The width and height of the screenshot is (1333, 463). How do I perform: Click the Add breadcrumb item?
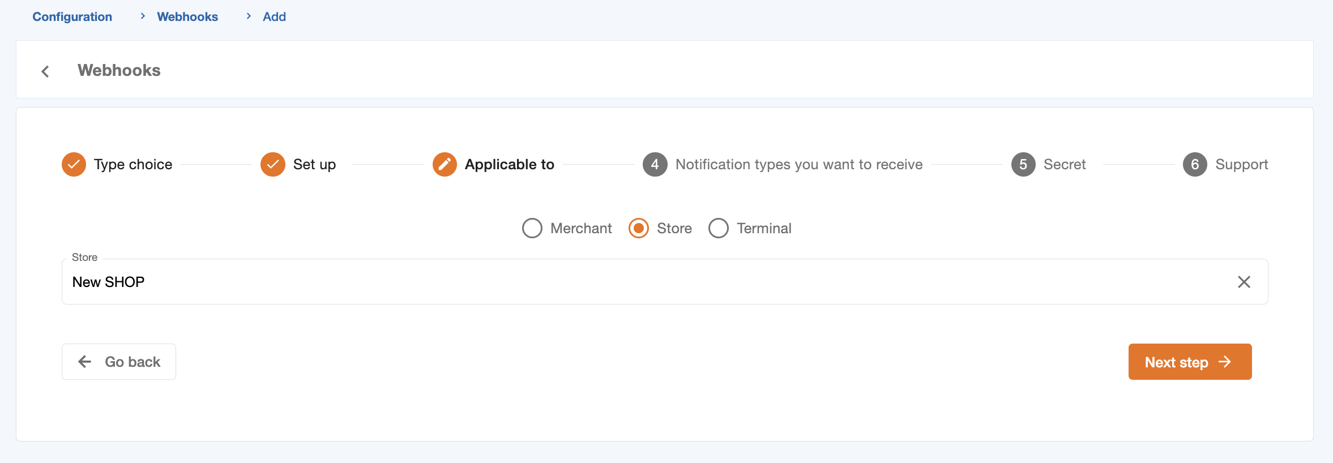[274, 17]
